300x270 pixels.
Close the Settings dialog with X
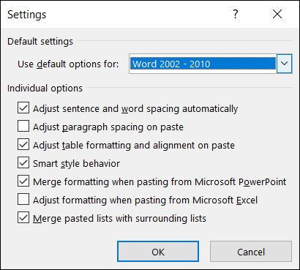[277, 14]
